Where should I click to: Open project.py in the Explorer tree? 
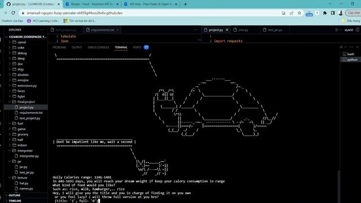pyautogui.click(x=26, y=107)
